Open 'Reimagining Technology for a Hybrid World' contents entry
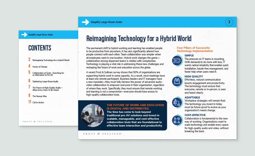The width and height of the screenshot is (255, 156). (x=51, y=60)
